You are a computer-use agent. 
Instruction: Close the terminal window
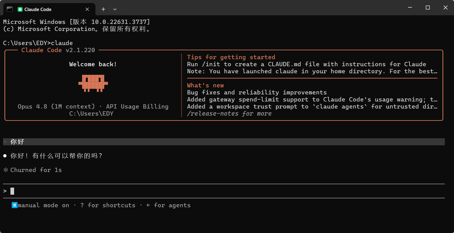pos(445,8)
